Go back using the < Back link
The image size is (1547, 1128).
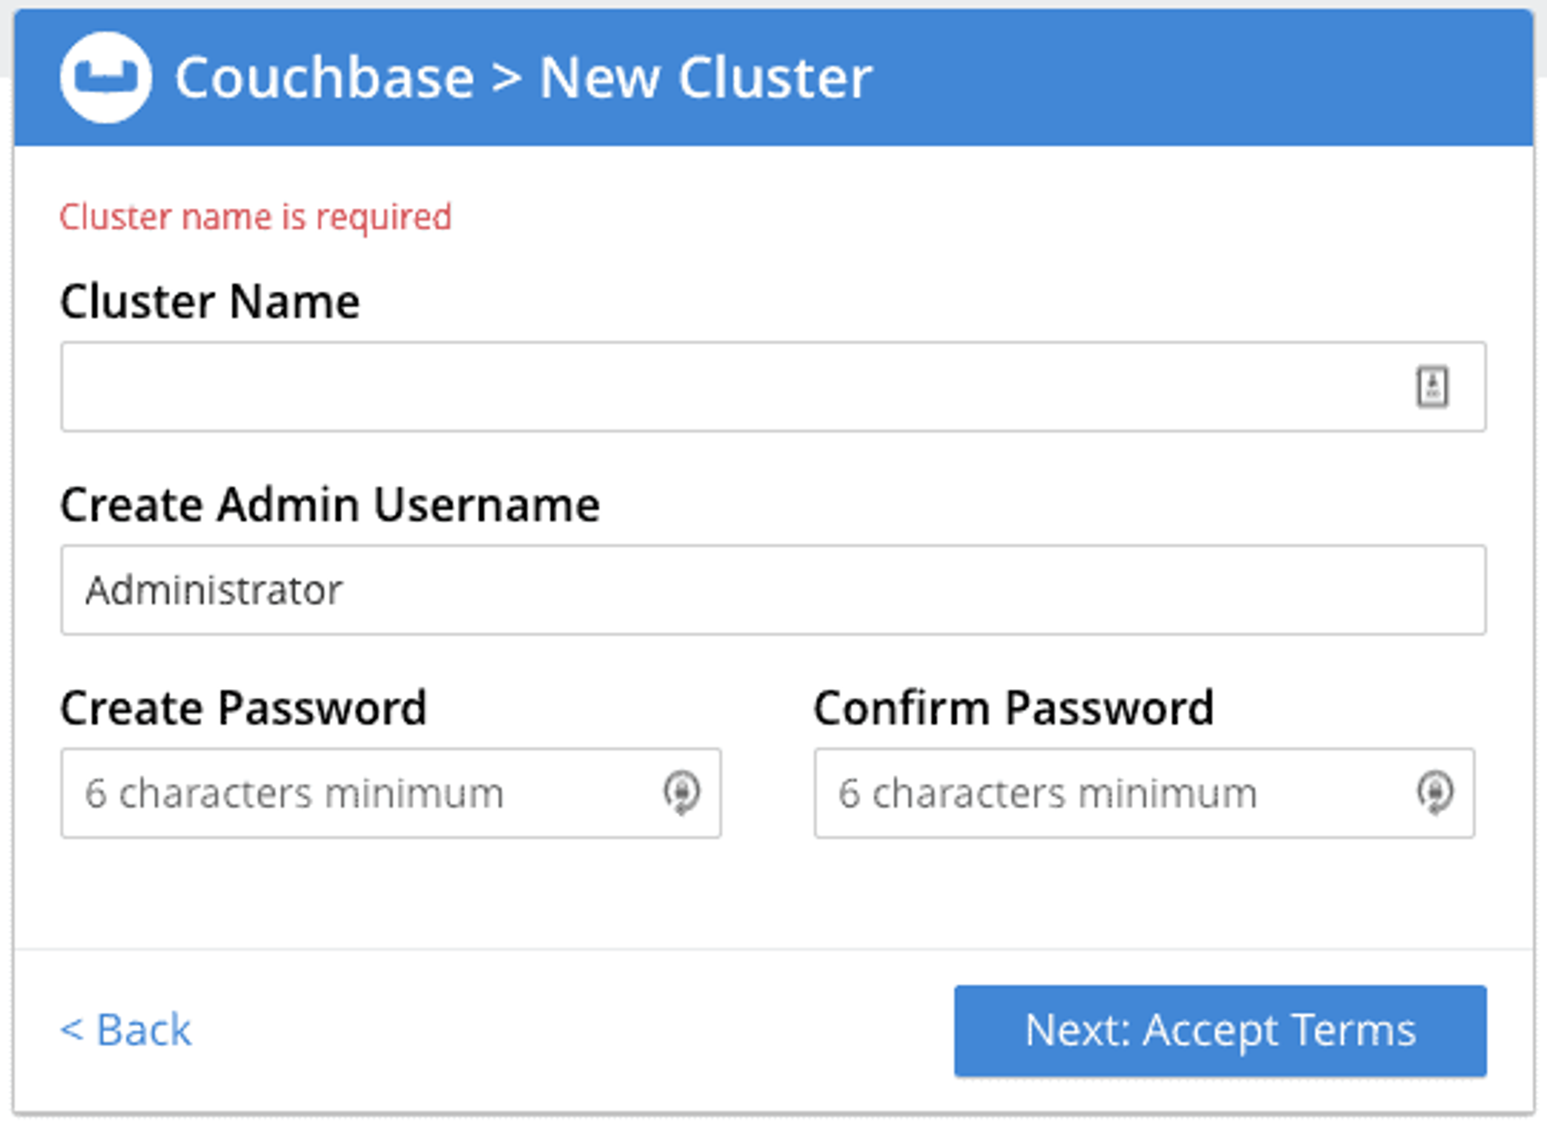tap(126, 1030)
